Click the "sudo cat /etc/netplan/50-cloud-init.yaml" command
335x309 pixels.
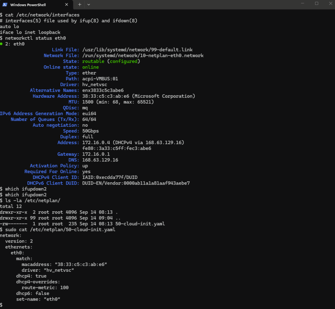[60, 230]
